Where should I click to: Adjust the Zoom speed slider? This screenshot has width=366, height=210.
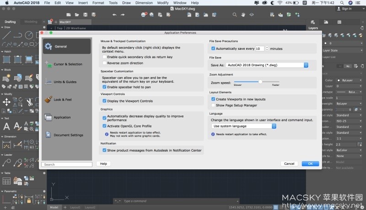pyautogui.click(x=260, y=82)
